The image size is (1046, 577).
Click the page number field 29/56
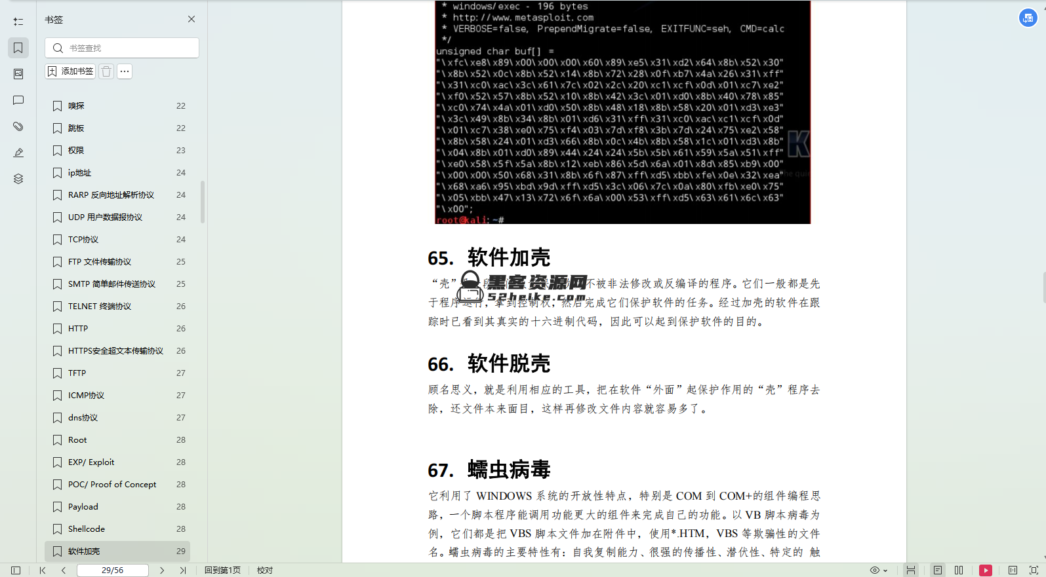[113, 570]
